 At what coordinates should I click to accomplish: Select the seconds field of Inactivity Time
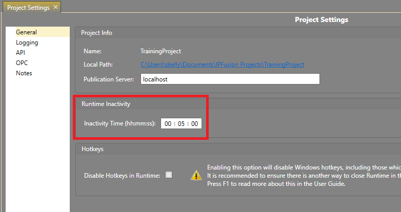[x=194, y=123]
